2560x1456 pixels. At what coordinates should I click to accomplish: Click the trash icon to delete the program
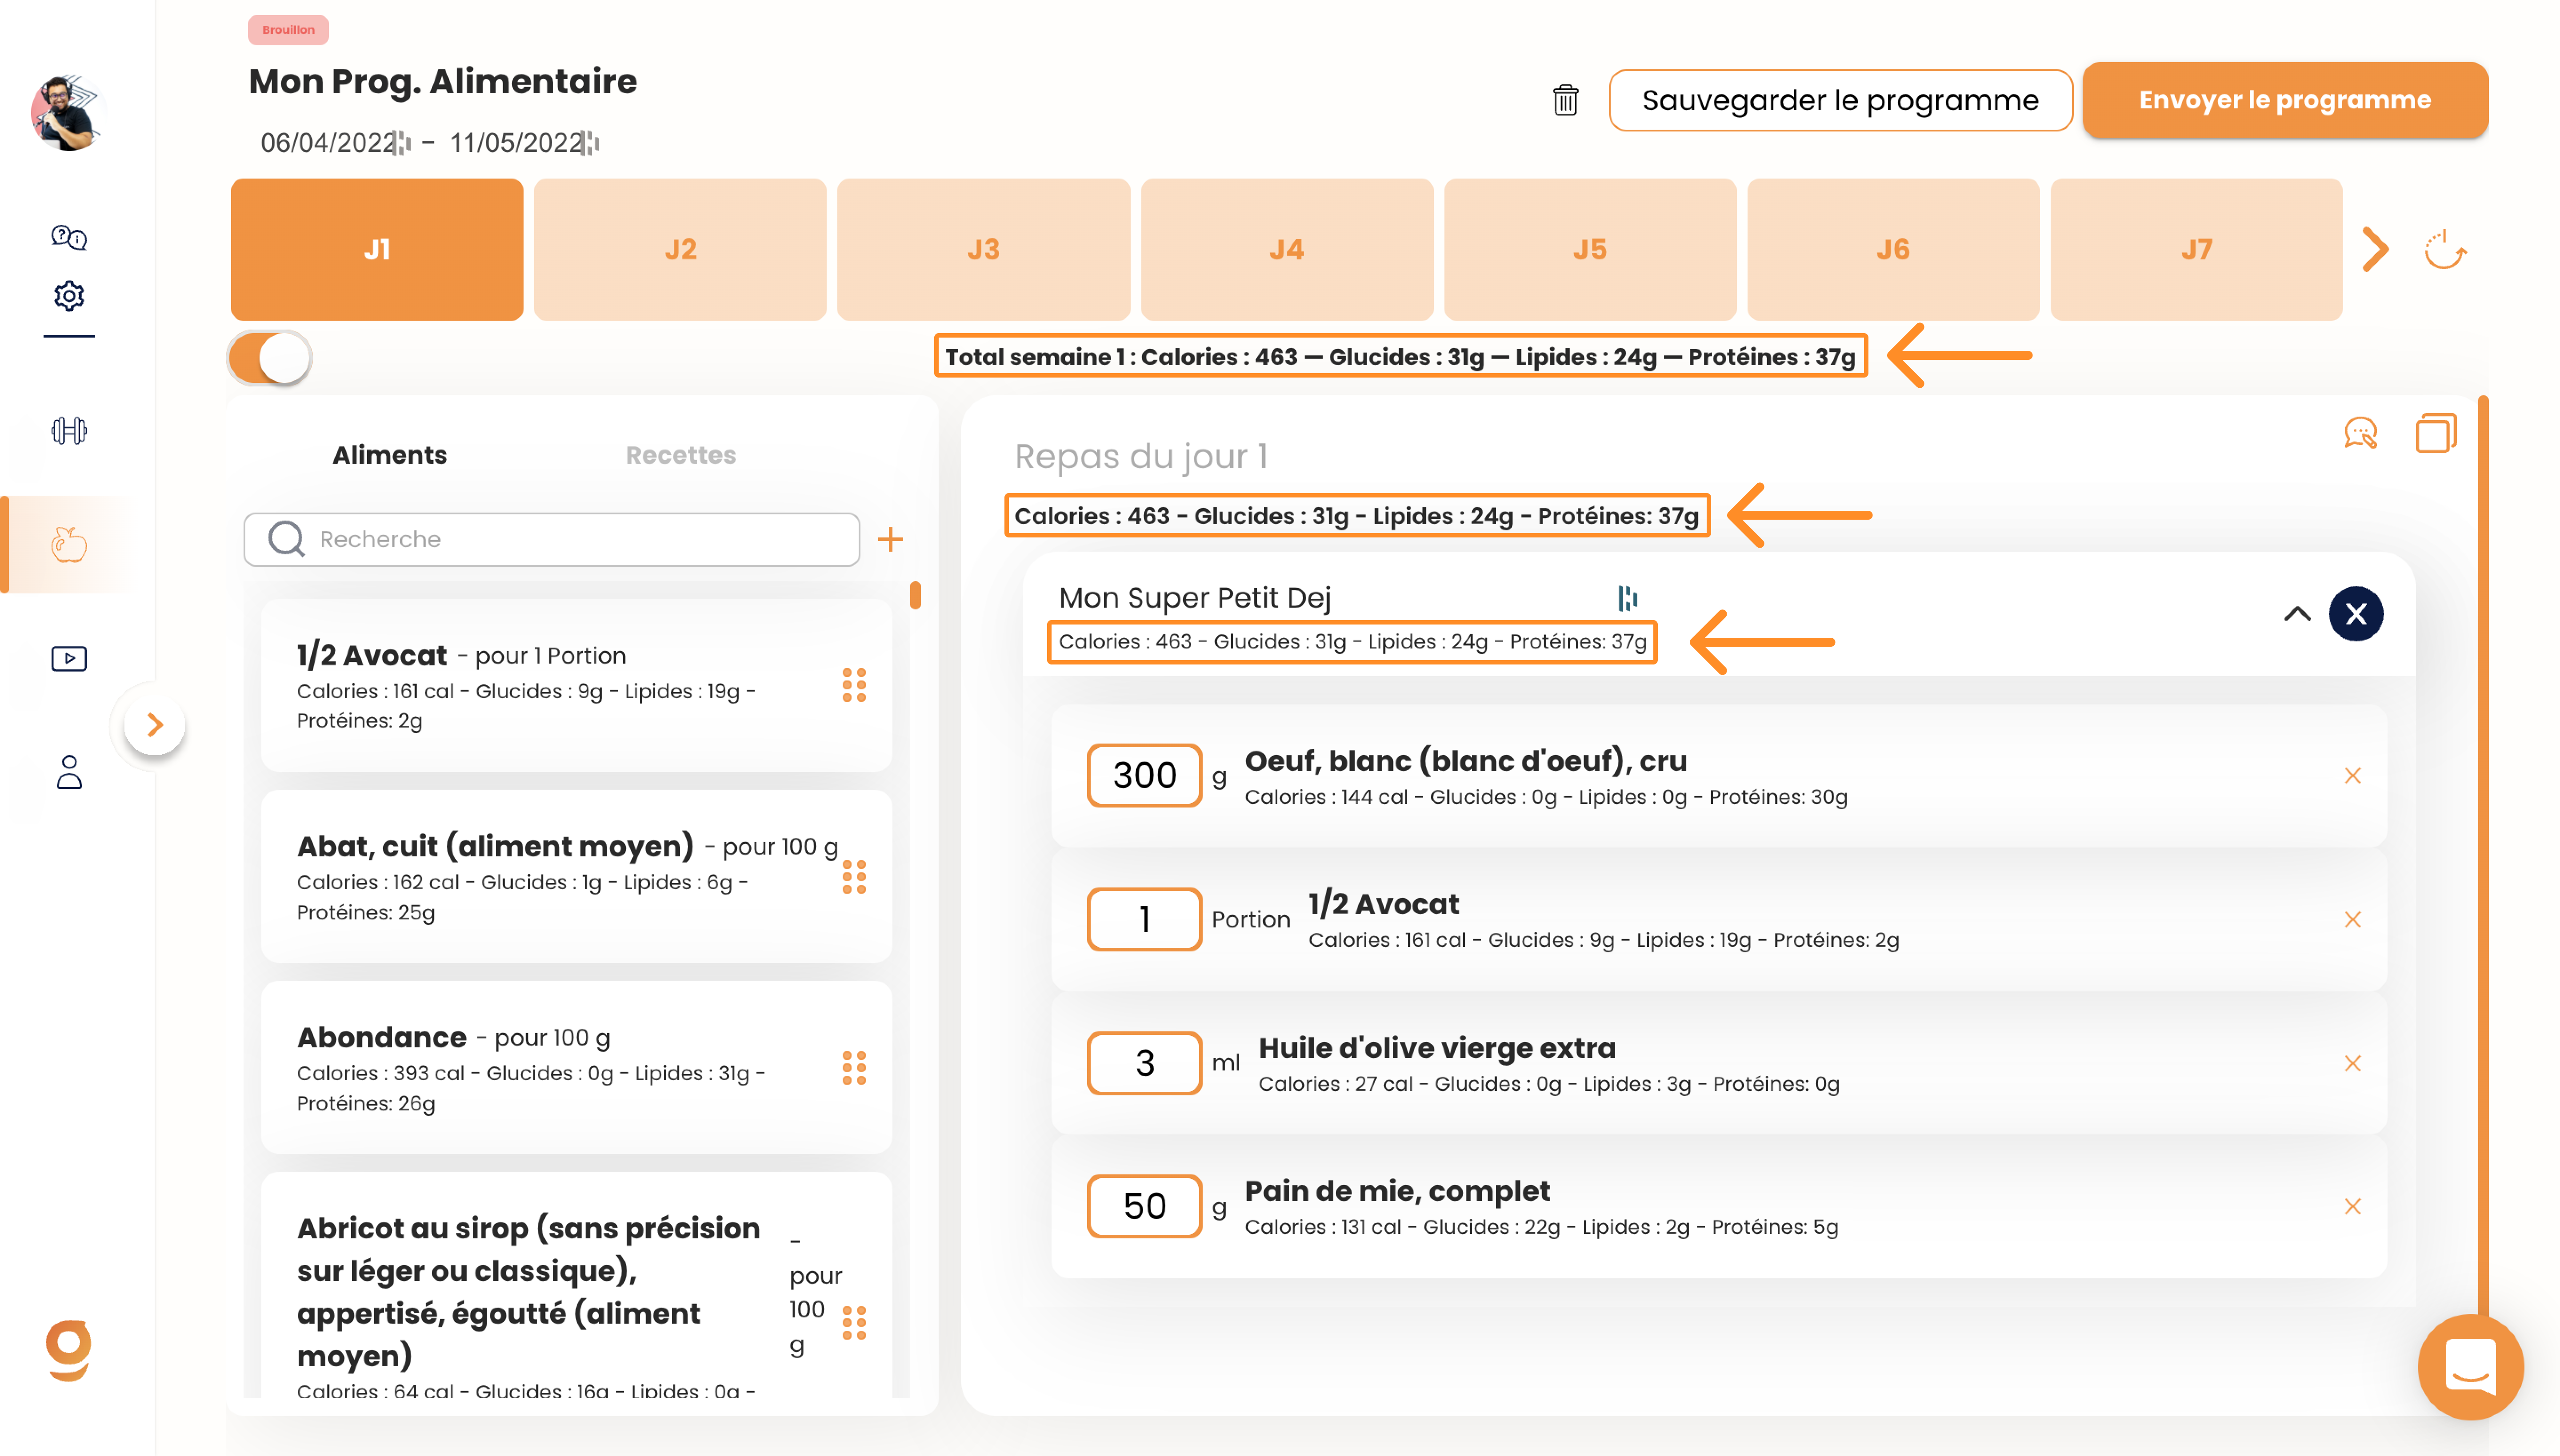(x=1566, y=100)
